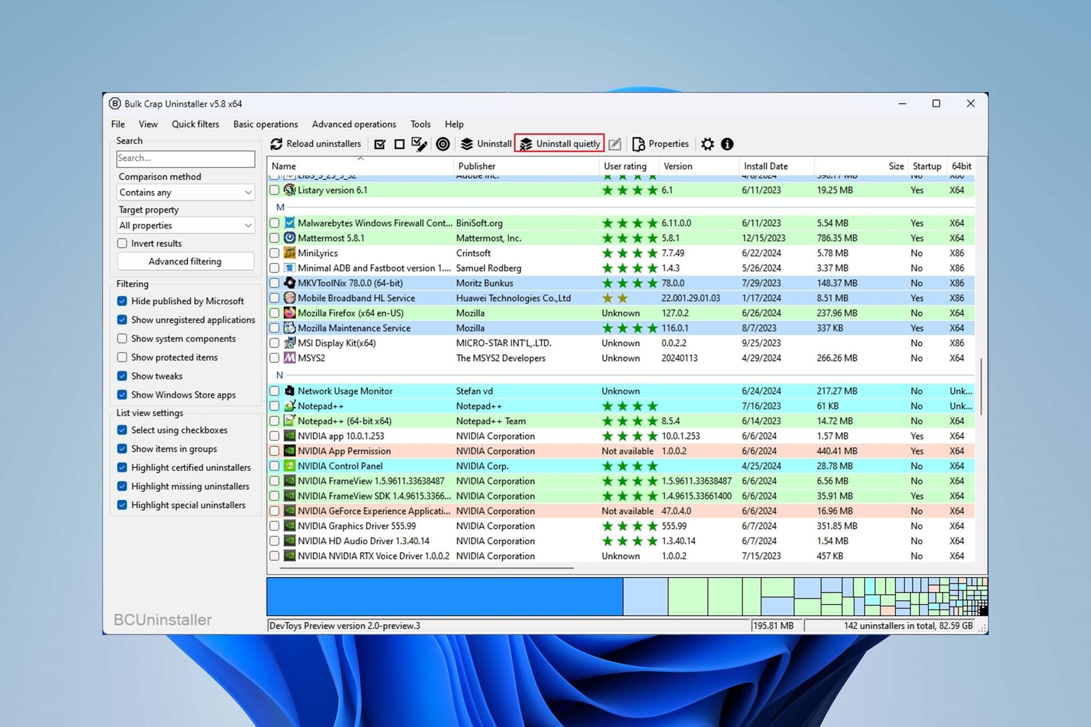
Task: Click the Mozilla Firefox app icon
Action: coord(290,313)
